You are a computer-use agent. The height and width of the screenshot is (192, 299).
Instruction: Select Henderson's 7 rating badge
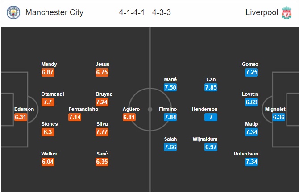[211, 118]
